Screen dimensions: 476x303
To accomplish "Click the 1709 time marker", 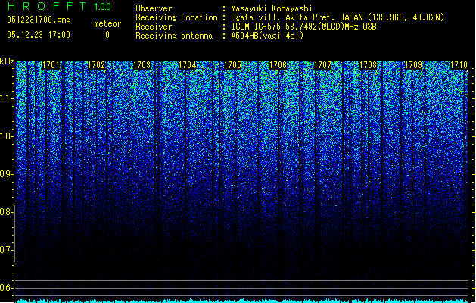I will point(413,65).
